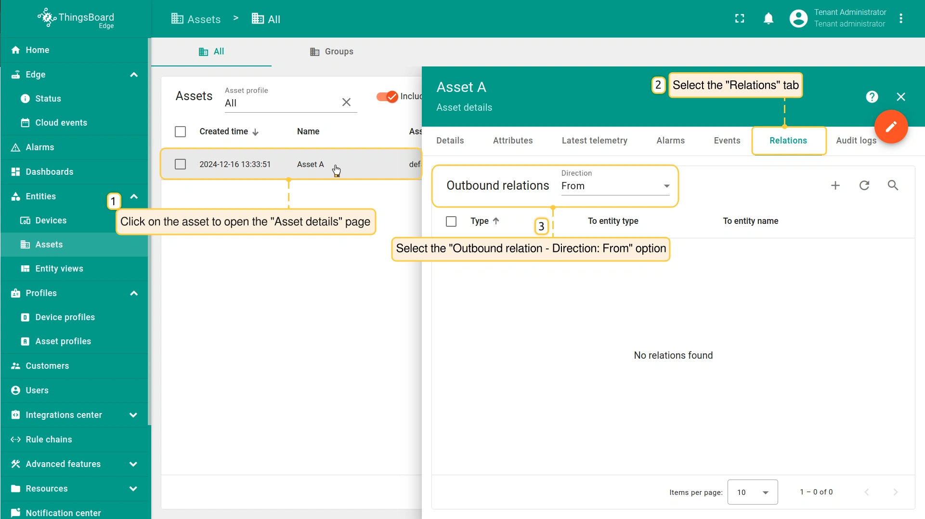Click the orange pencil edit button
925x519 pixels.
point(891,127)
